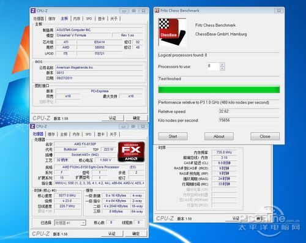This screenshot has width=306, height=243.
Task: Click 认证 button in mainboard window
Action: point(113,118)
